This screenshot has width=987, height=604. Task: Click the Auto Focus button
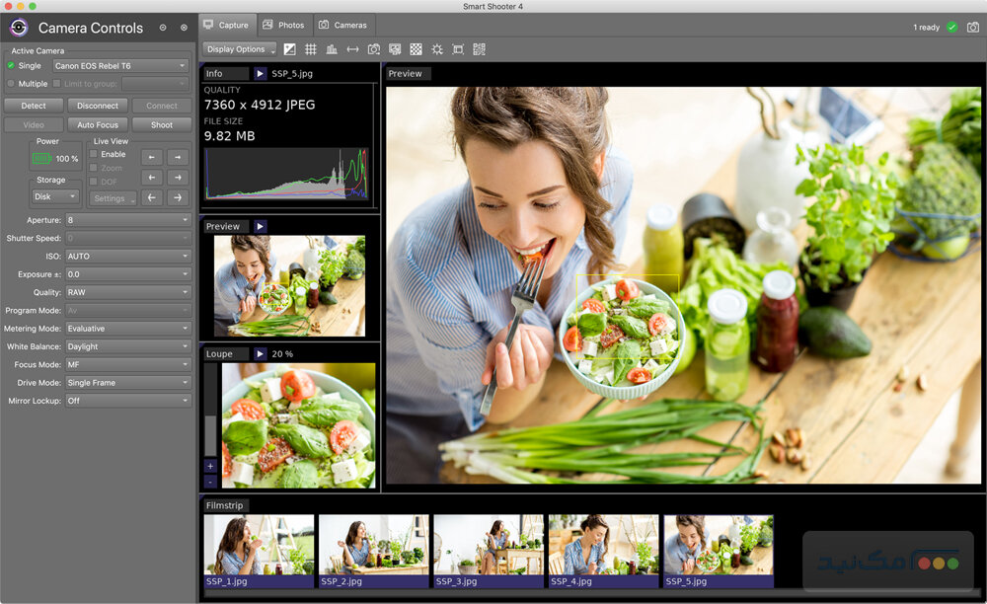tap(98, 125)
